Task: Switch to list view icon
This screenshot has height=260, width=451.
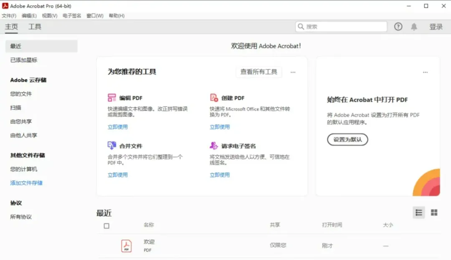Action: (419, 212)
